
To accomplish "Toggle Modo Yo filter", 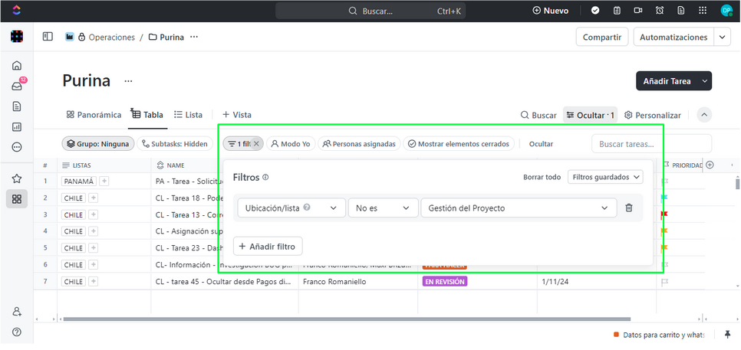I will click(x=290, y=144).
